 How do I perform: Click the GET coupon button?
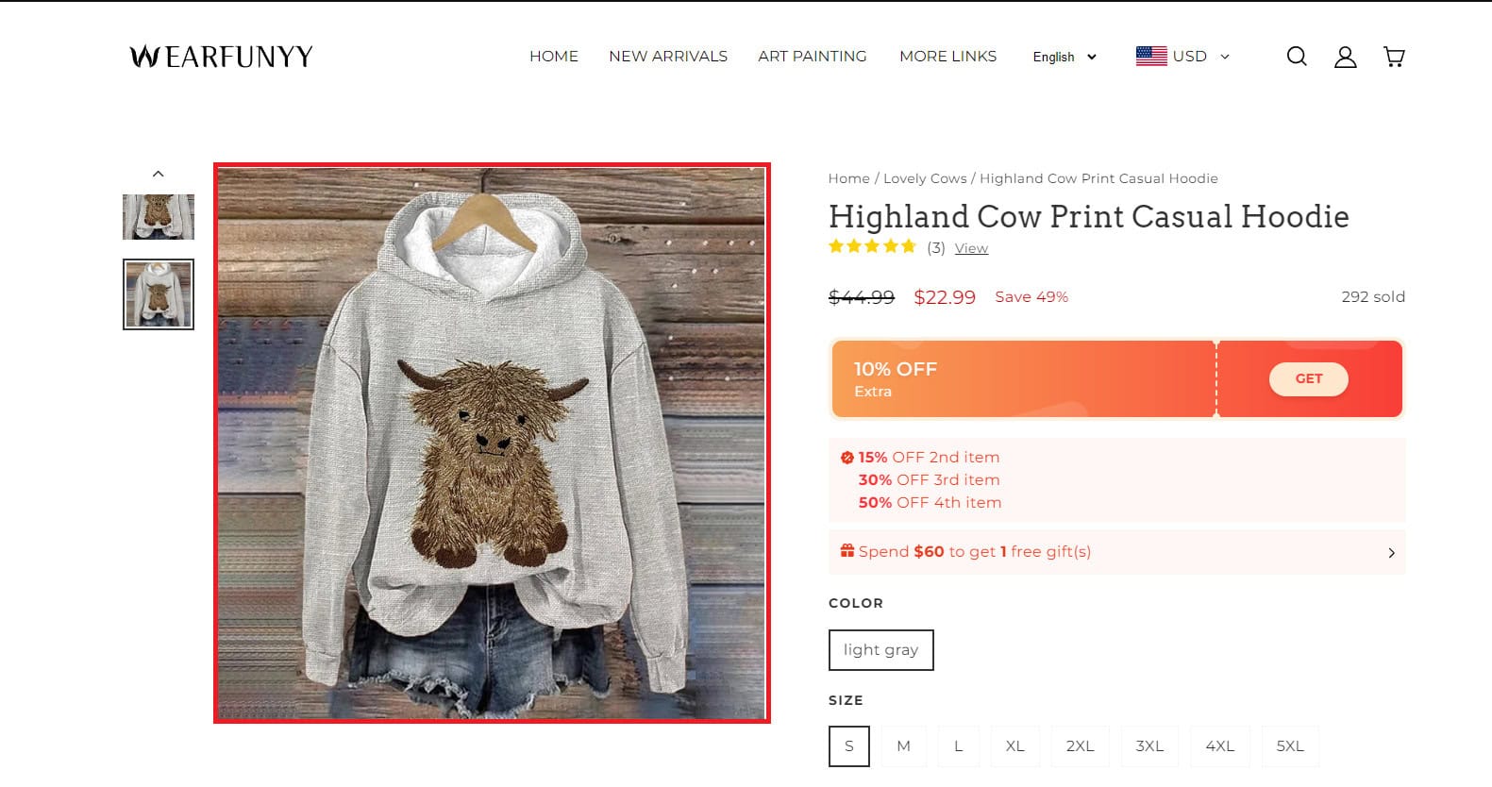[1308, 378]
